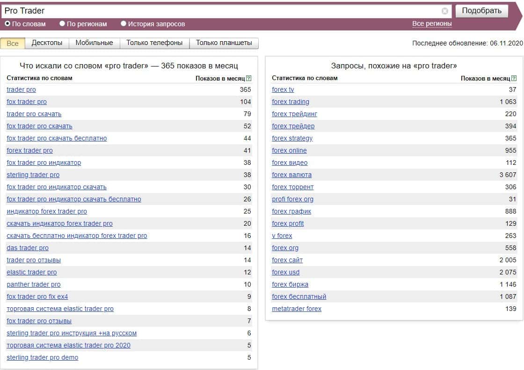The width and height of the screenshot is (524, 370).
Task: Select the 'По регионам' radio button
Action: tap(62, 23)
